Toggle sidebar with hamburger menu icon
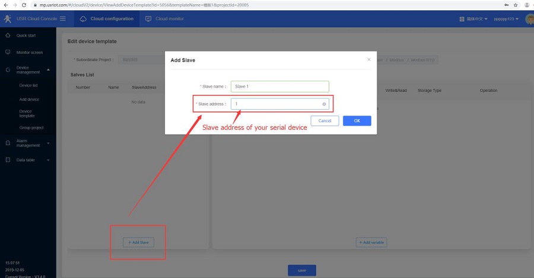Screen dimensions: 534x278 tap(63, 19)
